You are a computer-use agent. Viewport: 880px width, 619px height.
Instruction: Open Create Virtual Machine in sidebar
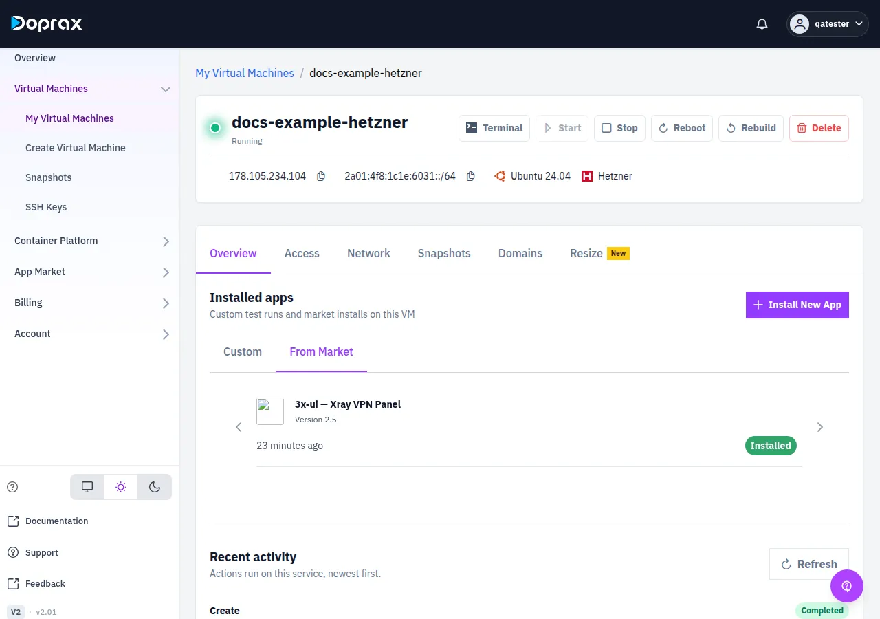tap(76, 148)
